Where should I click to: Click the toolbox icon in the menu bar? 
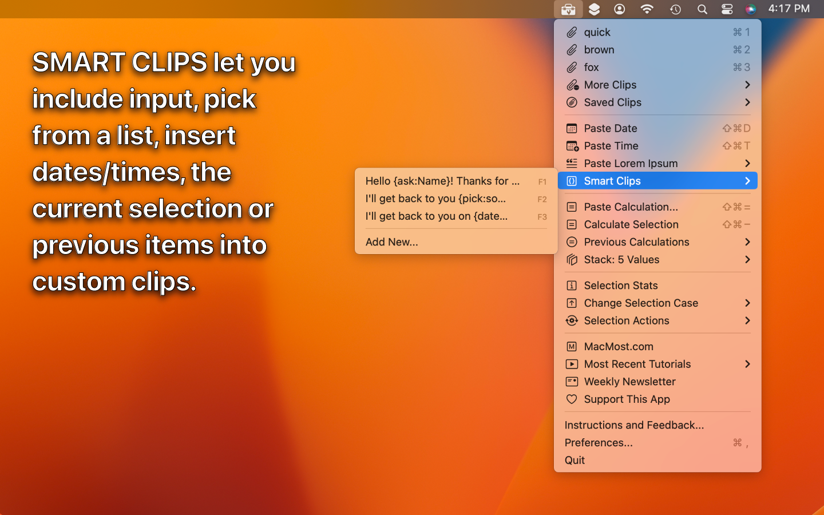568,9
